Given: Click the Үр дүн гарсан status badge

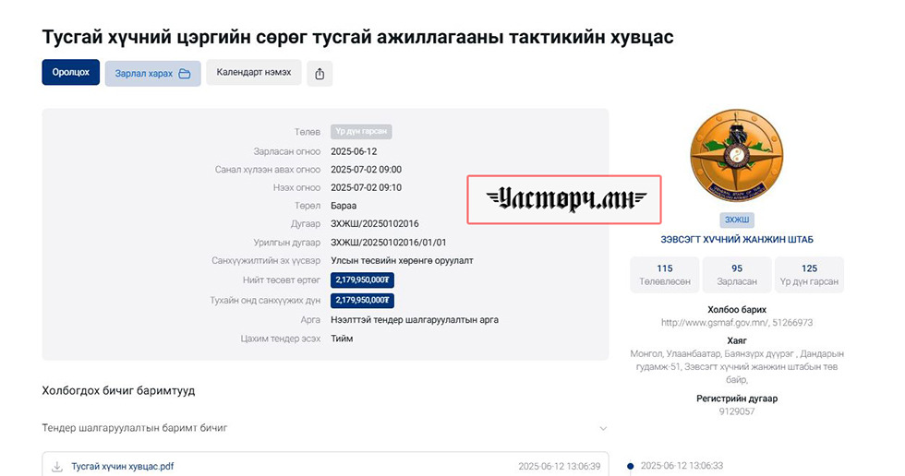Looking at the screenshot, I should [x=361, y=132].
